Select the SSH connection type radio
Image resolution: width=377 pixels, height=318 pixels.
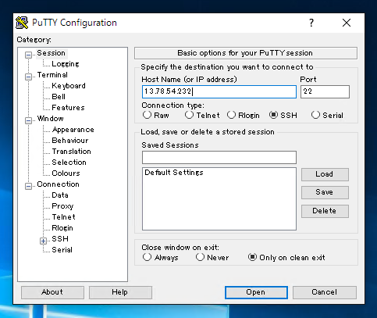[273, 115]
